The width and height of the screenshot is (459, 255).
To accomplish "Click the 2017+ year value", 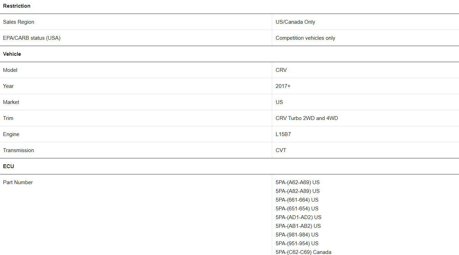I will click(x=283, y=86).
